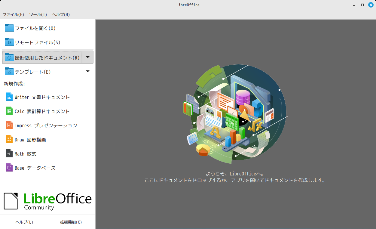The height and width of the screenshot is (229, 376).
Task: Click the ファイルを開く(O) button label
Action: 35,28
